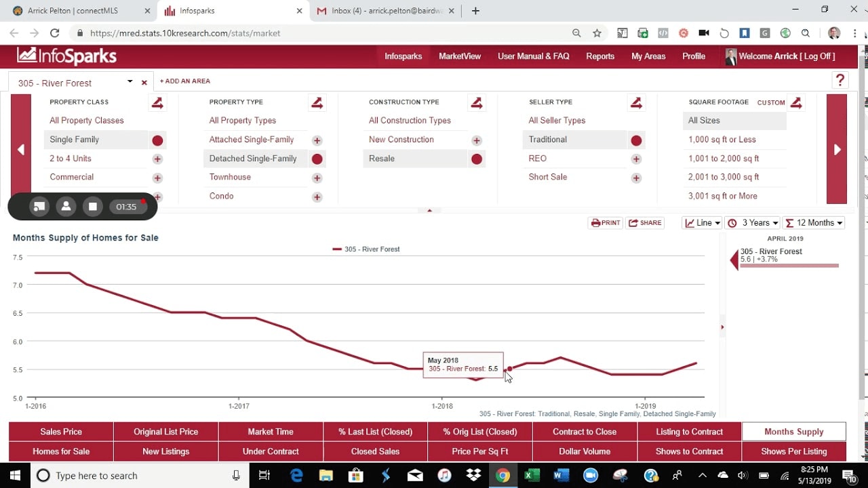Click the pink River Forest summary bar
868x488 pixels.
789,266
